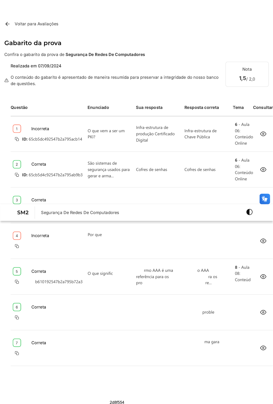The image size is (273, 404).
Task: View question 1 details with eye icon
Action: (263, 134)
